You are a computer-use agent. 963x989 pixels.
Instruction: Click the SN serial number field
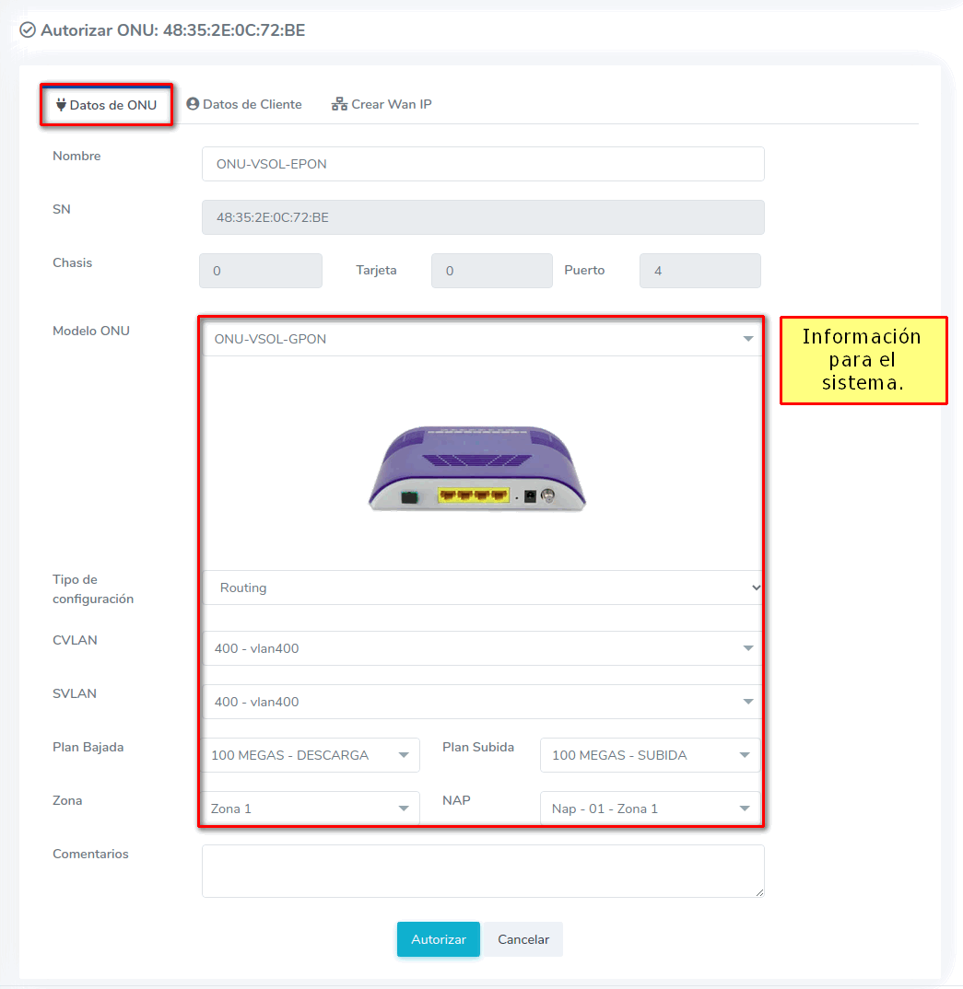(x=482, y=217)
